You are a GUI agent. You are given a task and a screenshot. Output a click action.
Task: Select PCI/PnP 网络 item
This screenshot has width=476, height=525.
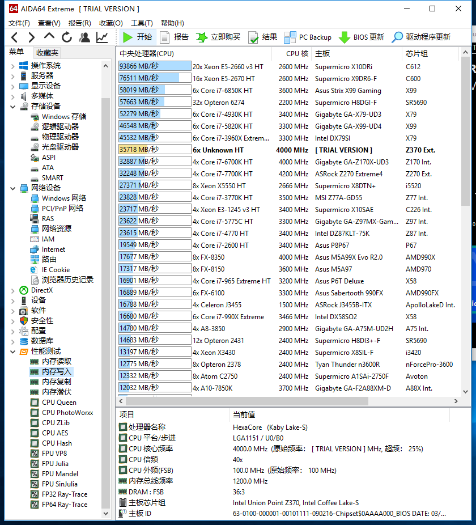coord(62,208)
